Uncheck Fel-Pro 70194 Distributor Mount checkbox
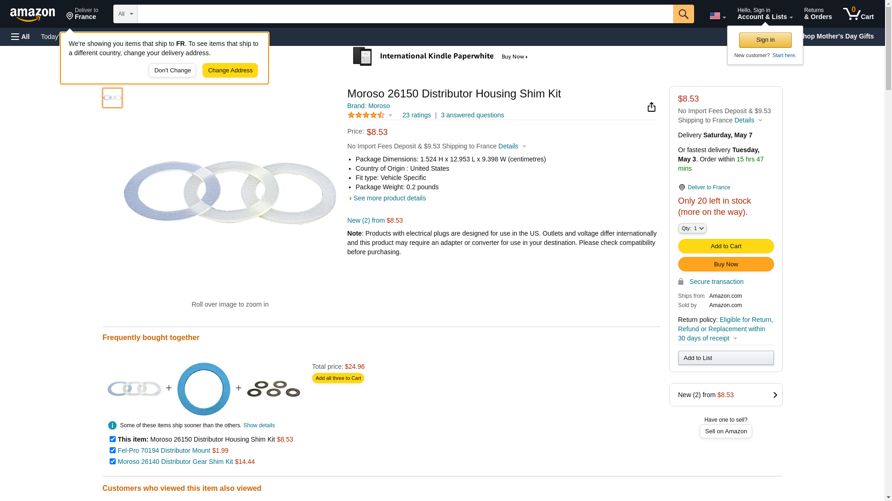892x501 pixels. coord(112,450)
